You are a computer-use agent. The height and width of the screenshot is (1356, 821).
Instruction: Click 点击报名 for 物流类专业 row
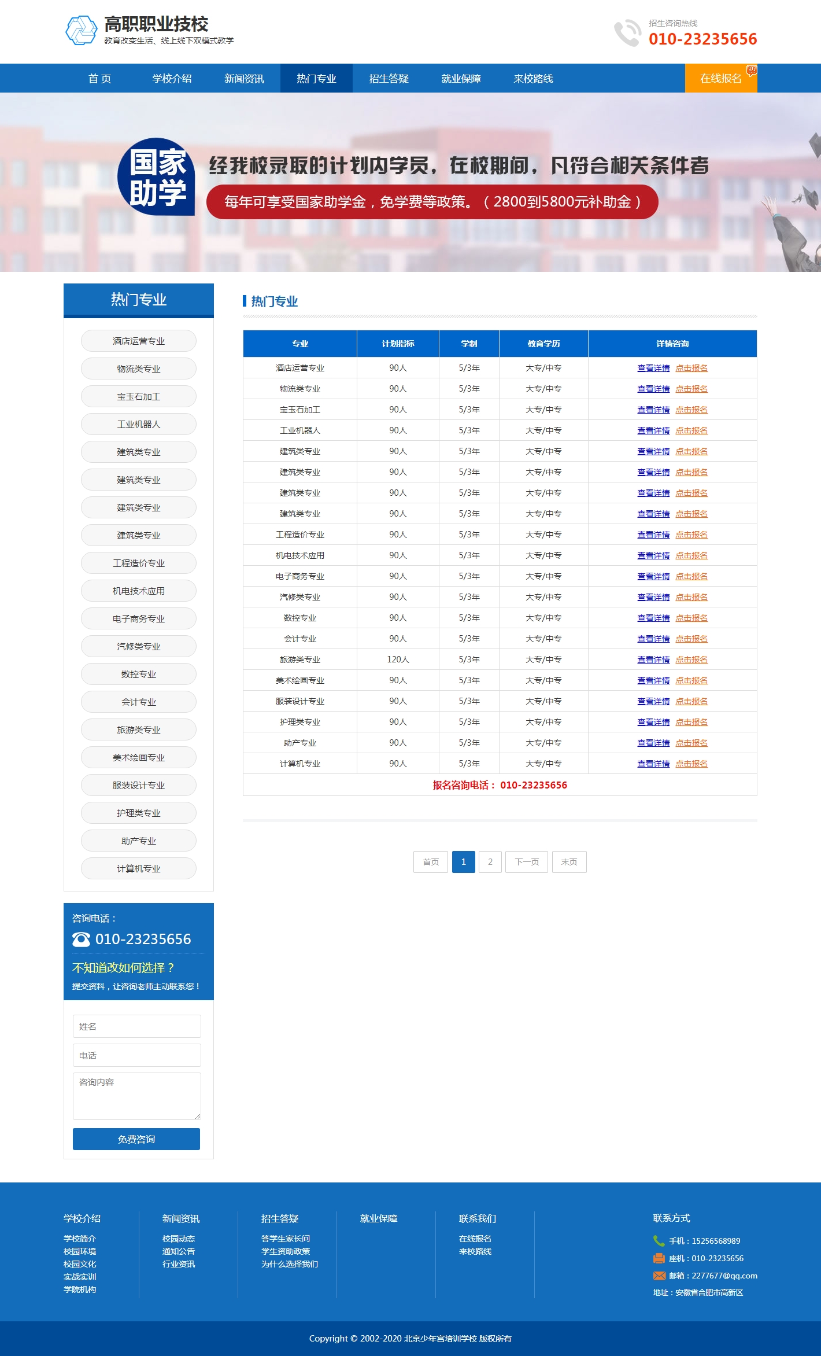click(x=691, y=389)
